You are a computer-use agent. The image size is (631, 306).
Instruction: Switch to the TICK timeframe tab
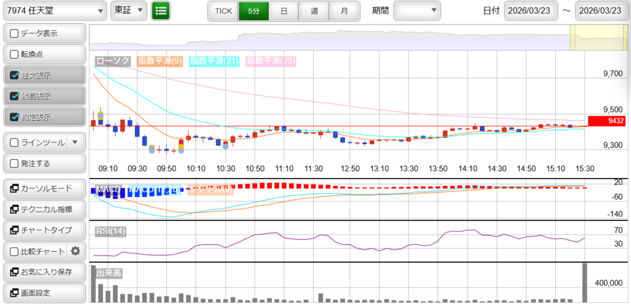[223, 11]
